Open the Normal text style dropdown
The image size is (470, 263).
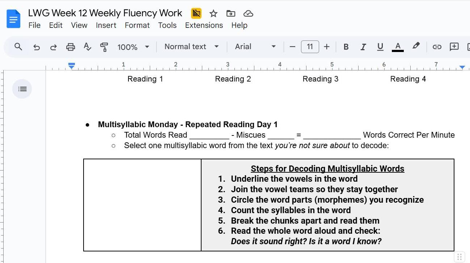[x=191, y=47]
